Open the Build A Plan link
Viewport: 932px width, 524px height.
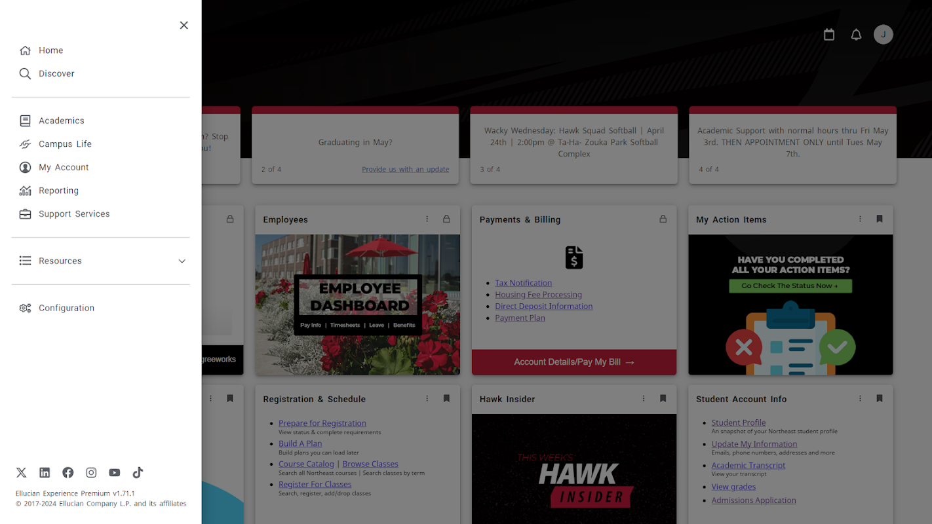[x=300, y=443]
